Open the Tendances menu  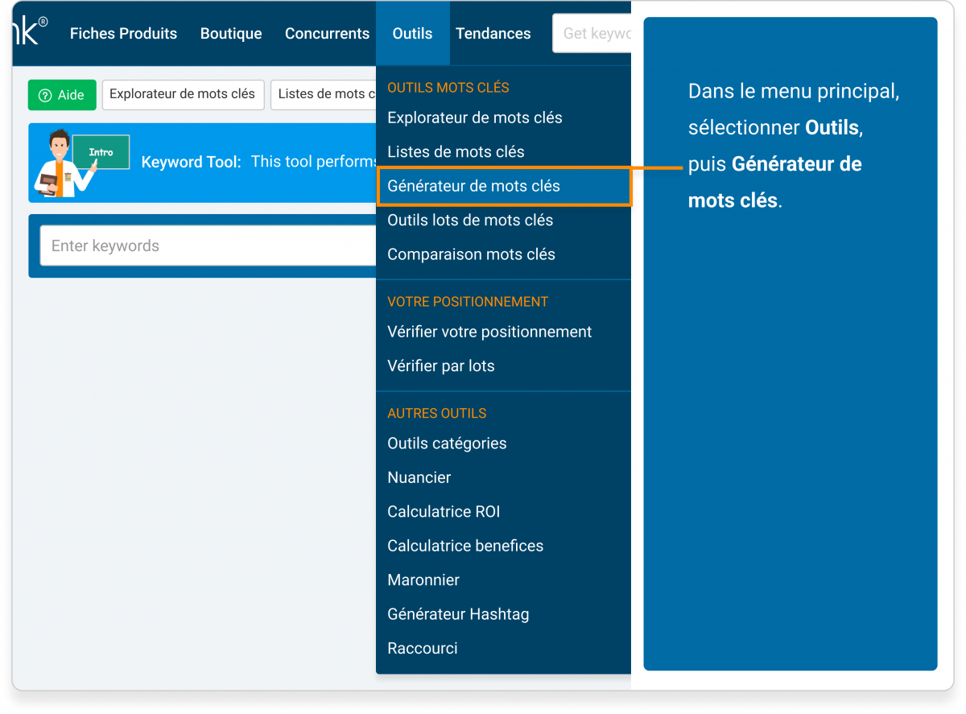pos(493,34)
